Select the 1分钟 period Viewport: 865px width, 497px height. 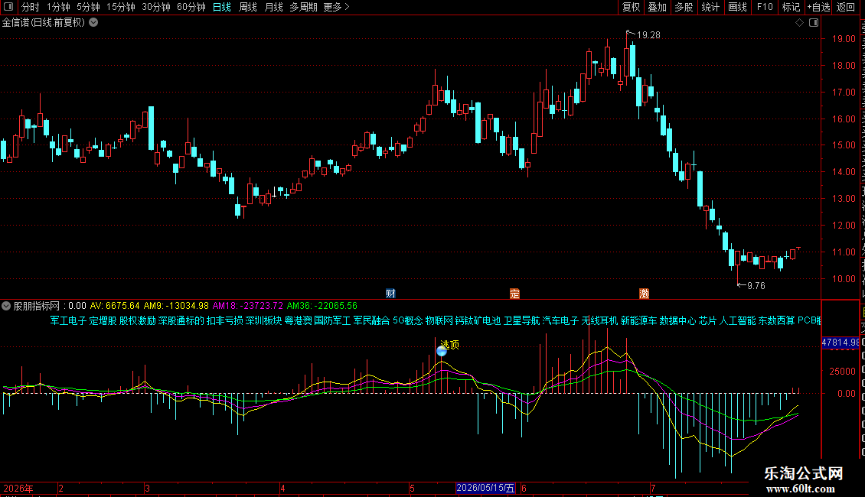click(58, 7)
